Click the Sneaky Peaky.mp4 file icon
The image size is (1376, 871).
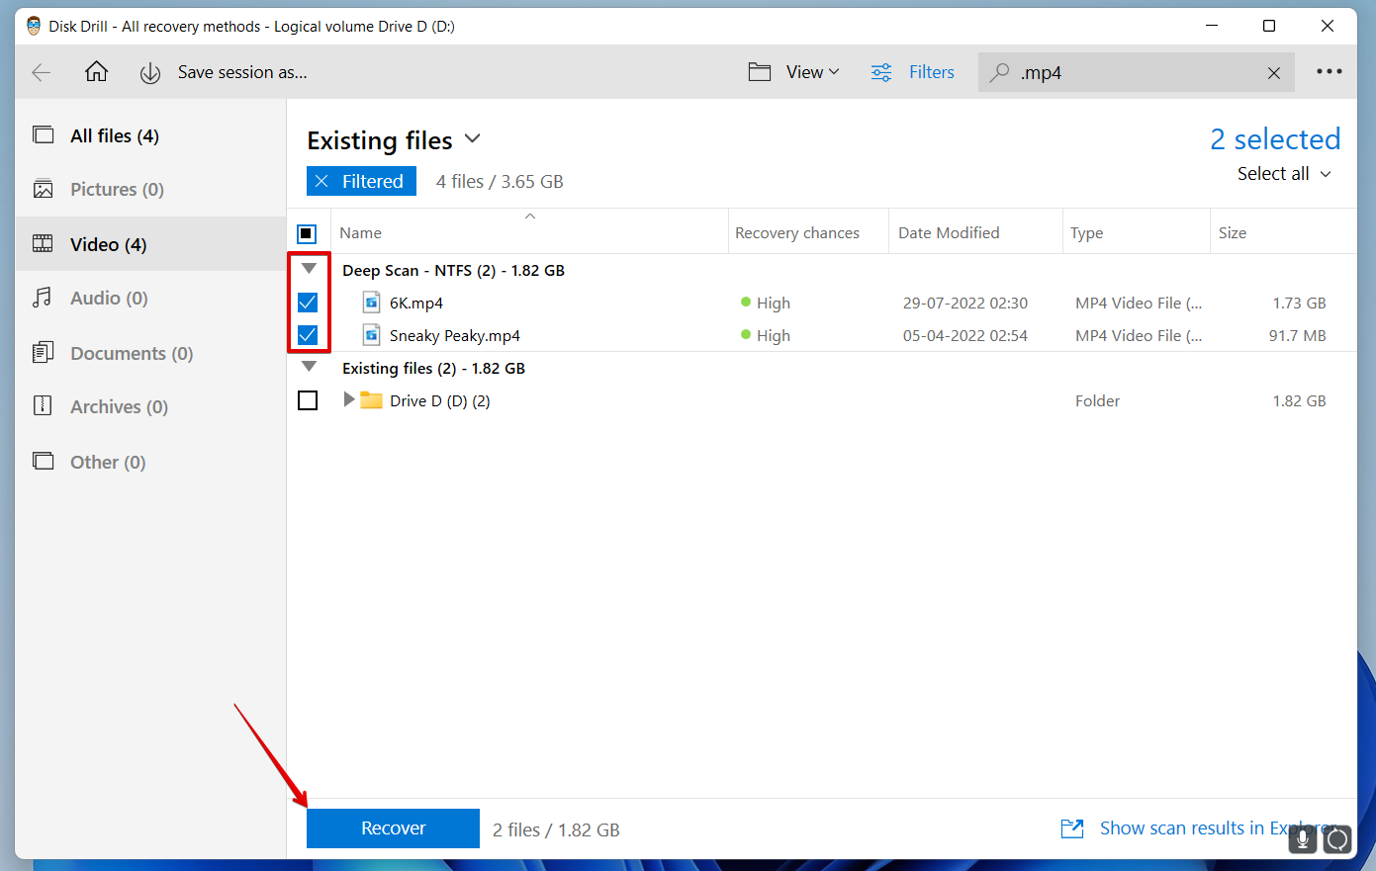tap(372, 335)
